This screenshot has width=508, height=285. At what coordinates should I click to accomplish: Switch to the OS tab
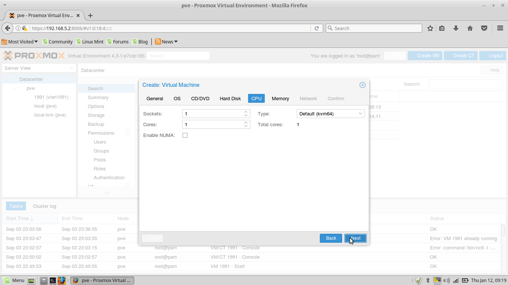click(177, 98)
